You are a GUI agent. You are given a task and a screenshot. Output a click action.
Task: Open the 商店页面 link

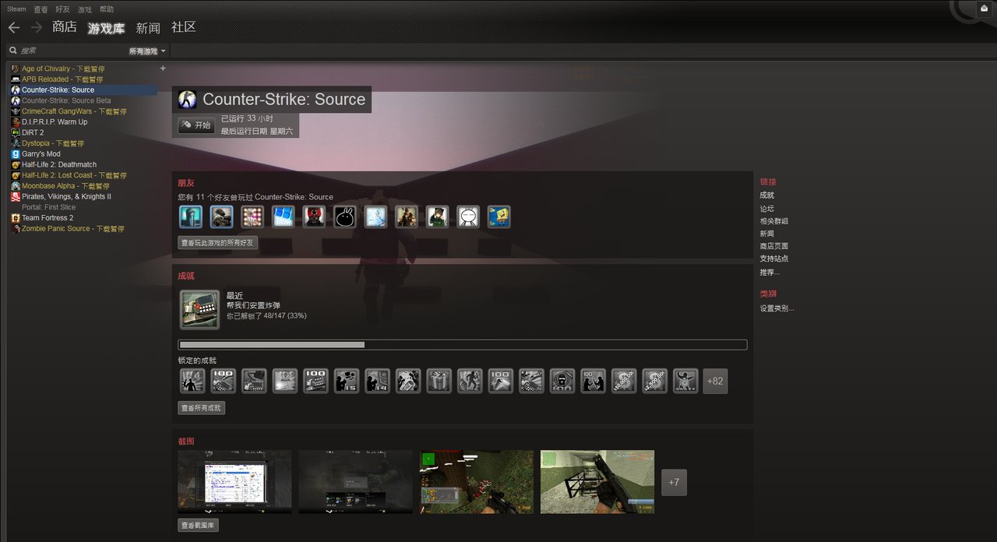click(774, 246)
